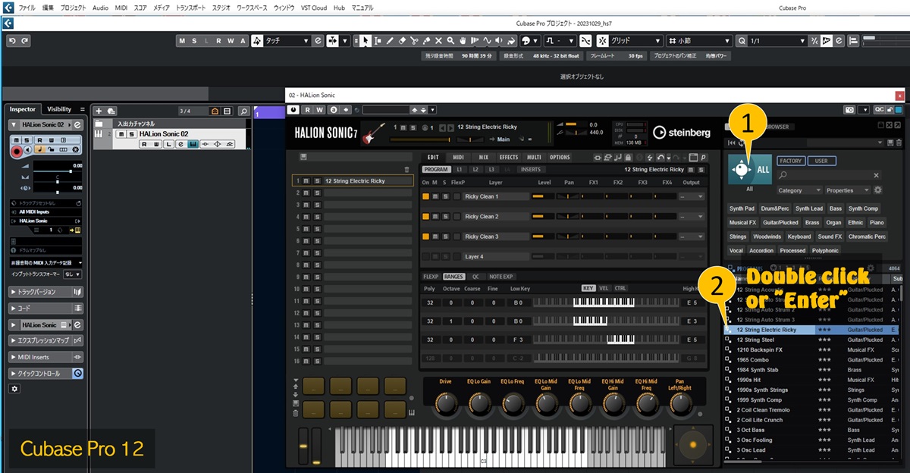Clear the MediaBay search with the X
This screenshot has width=910, height=473.
[877, 175]
